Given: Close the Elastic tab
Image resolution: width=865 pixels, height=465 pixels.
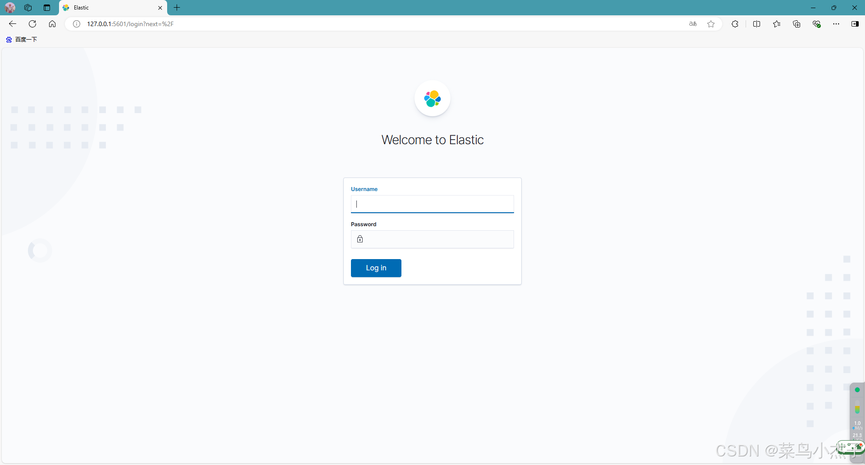Looking at the screenshot, I should (x=160, y=8).
